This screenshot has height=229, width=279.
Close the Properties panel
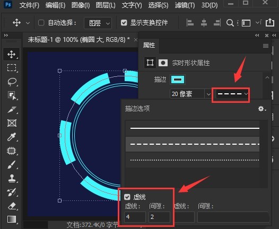tap(267, 36)
